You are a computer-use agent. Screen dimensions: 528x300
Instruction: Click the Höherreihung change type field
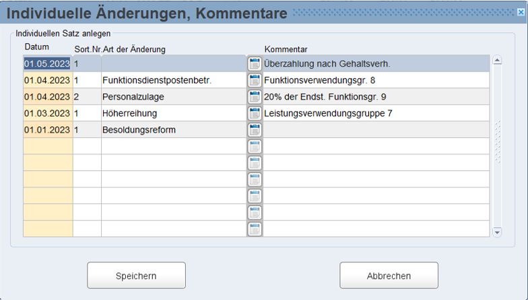pos(173,113)
